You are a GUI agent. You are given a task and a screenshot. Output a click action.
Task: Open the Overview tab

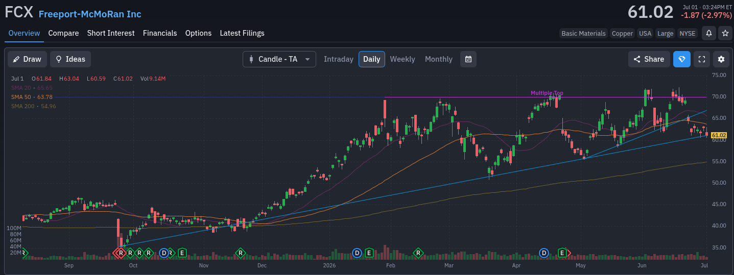24,33
